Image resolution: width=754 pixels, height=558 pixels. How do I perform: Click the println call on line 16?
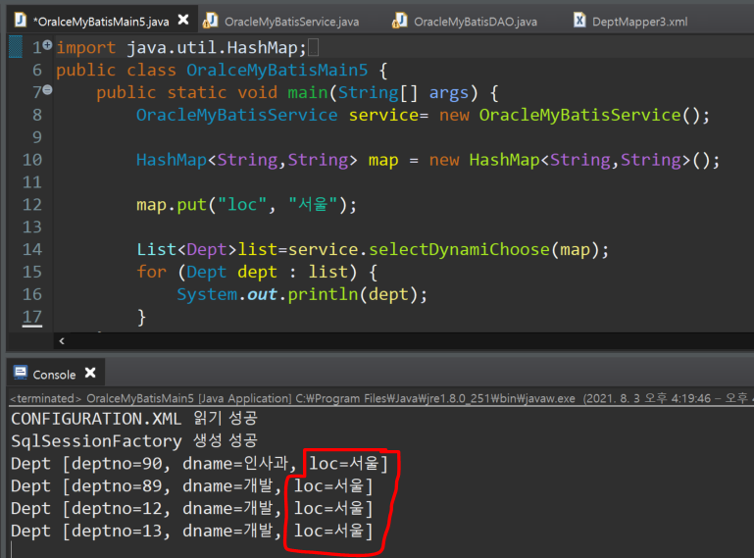tap(323, 294)
